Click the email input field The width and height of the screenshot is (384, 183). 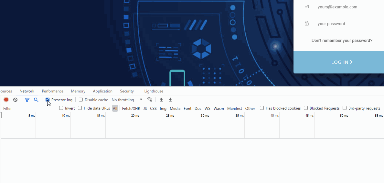pos(348,7)
